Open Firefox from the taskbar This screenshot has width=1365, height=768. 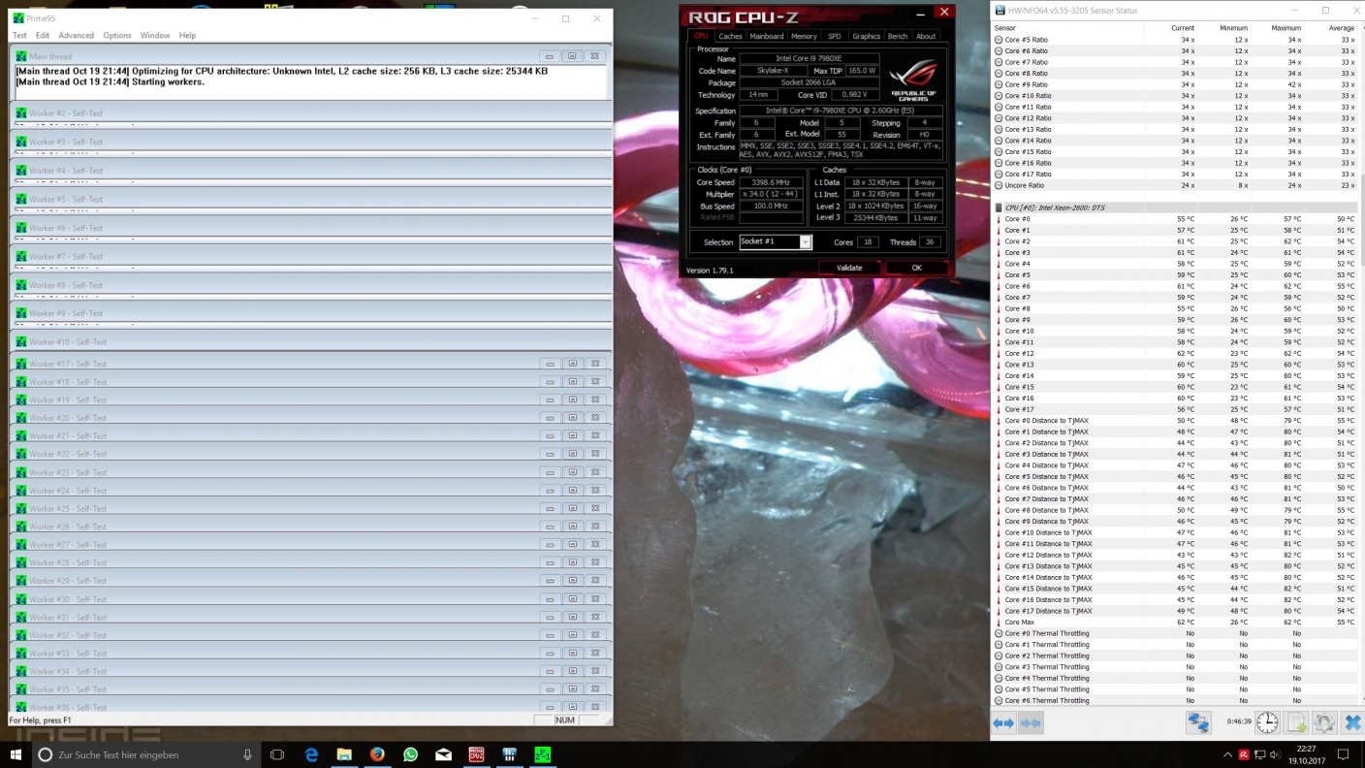point(377,754)
